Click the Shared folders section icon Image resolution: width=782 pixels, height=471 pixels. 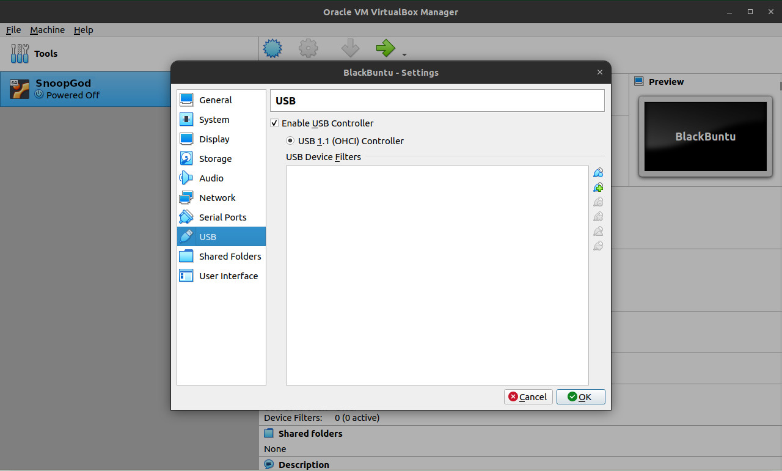coord(269,434)
